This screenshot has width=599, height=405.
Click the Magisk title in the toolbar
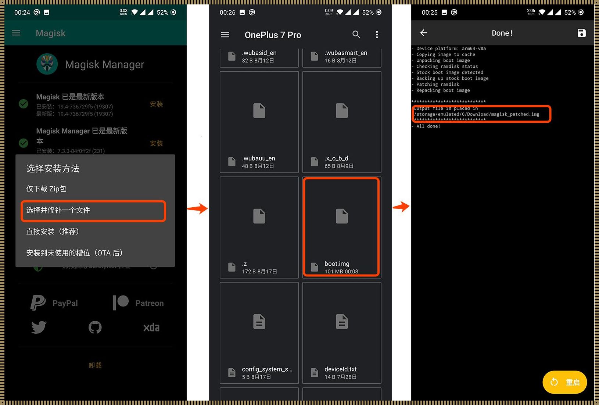(51, 33)
